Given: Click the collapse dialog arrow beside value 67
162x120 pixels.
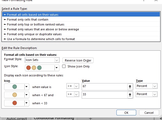Looking at the screenshot, I should [130, 87].
